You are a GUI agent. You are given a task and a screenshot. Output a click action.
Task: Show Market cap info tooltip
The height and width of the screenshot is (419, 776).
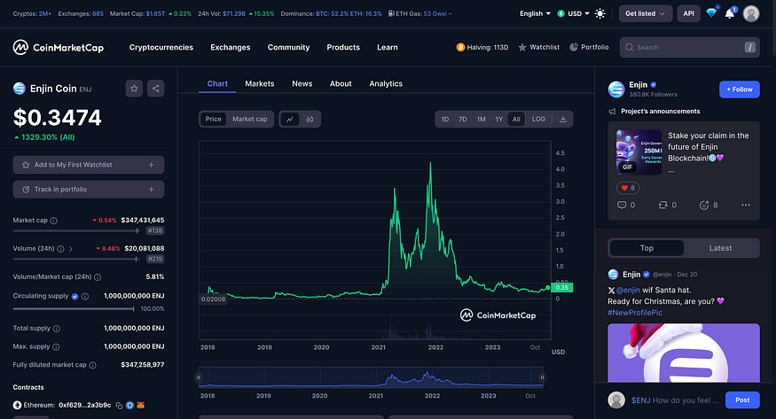[x=53, y=221]
